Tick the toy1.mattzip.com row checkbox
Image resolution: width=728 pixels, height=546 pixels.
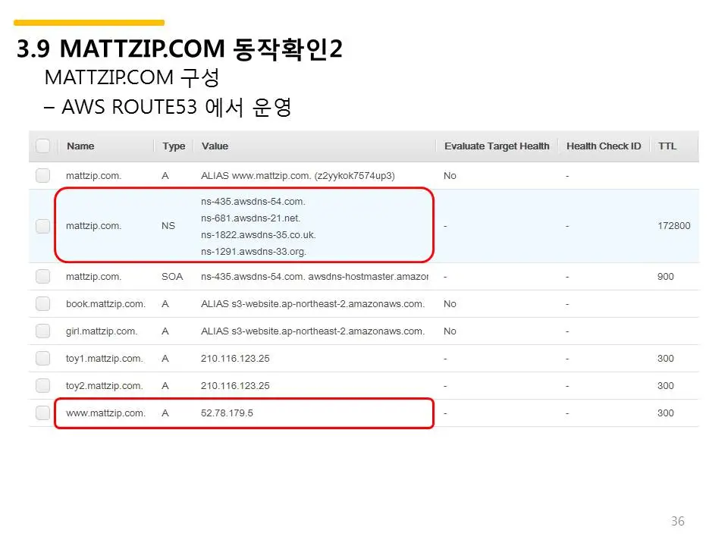pos(42,359)
